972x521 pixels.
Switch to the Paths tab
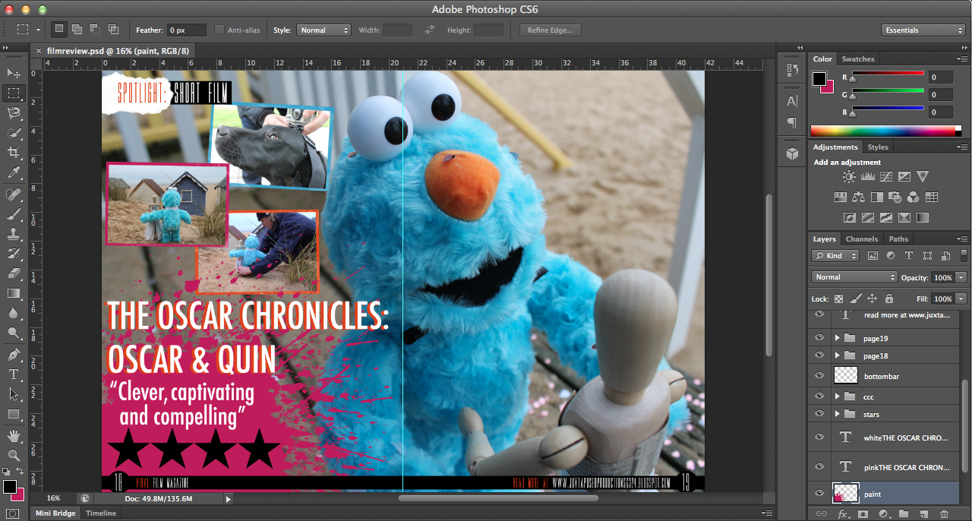coord(898,238)
